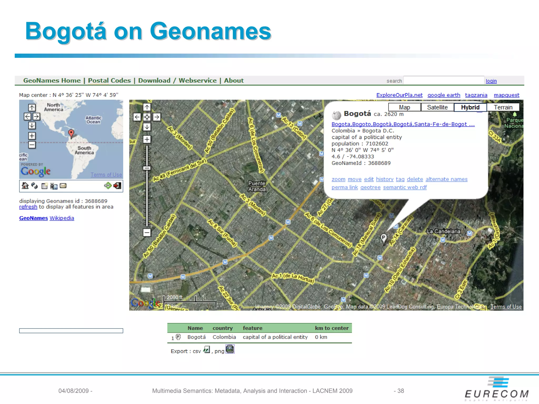The image size is (539, 404).
Task: Zoom in on the main map
Action: [147, 139]
